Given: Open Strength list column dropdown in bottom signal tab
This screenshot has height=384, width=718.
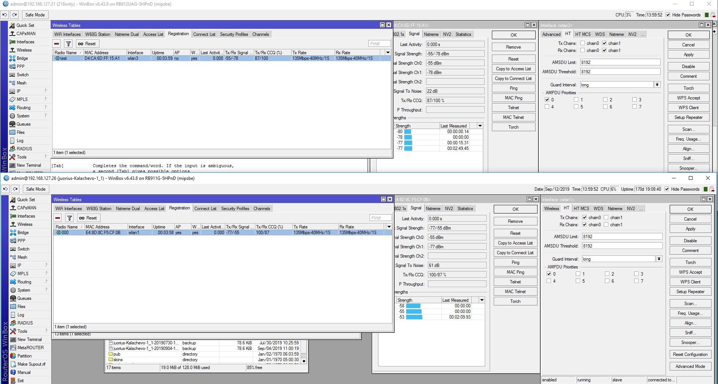Looking at the screenshot, I should [482, 300].
